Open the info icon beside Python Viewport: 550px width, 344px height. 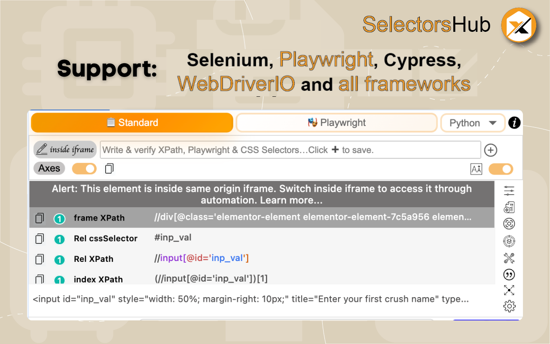point(514,123)
